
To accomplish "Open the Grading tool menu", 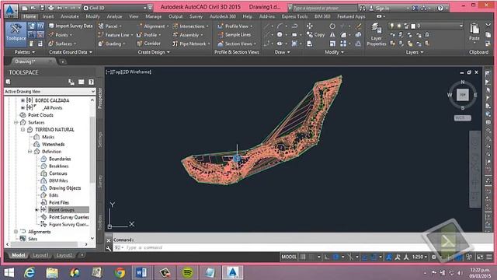I will pos(112,44).
